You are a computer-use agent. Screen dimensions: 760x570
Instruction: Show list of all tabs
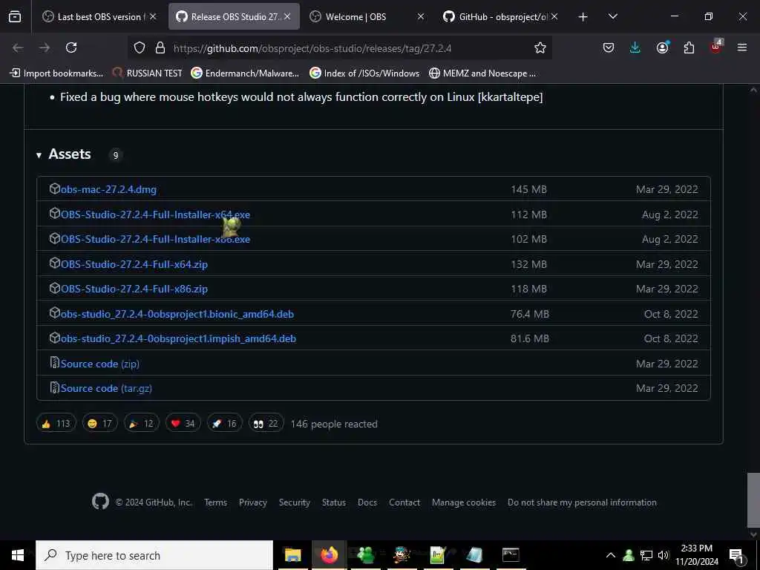pos(613,16)
